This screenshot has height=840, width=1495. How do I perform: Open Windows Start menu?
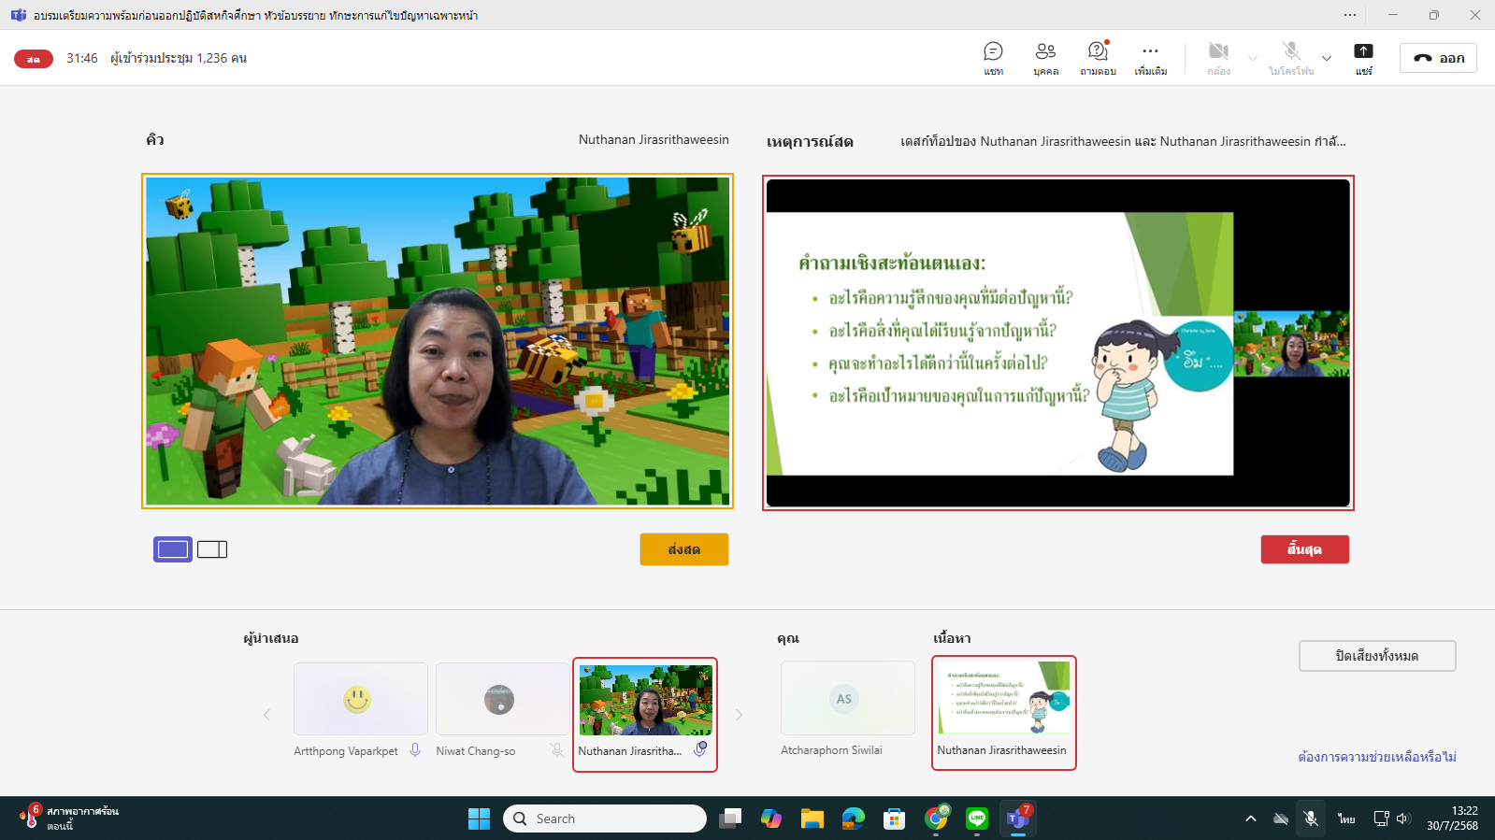point(480,819)
